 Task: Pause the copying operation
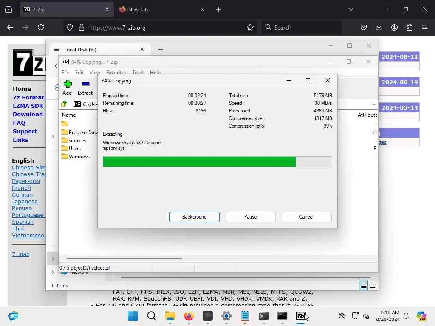point(251,217)
